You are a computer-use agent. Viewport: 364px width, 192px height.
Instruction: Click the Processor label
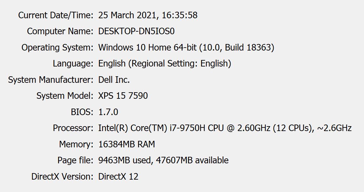(73, 128)
